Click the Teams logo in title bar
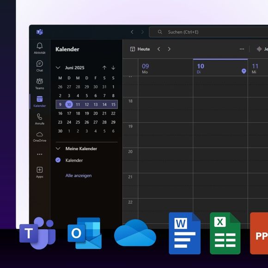This screenshot has width=268, height=268. (x=40, y=32)
